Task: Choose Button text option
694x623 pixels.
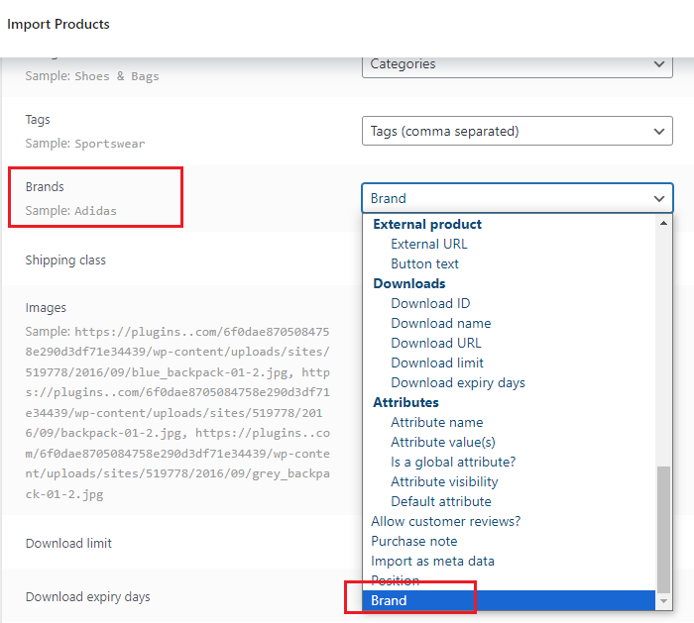Action: (x=424, y=263)
